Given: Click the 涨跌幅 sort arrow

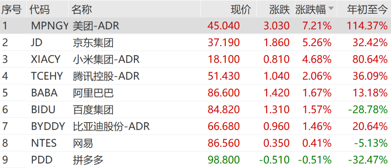Looking at the screenshot, I should (331, 9).
